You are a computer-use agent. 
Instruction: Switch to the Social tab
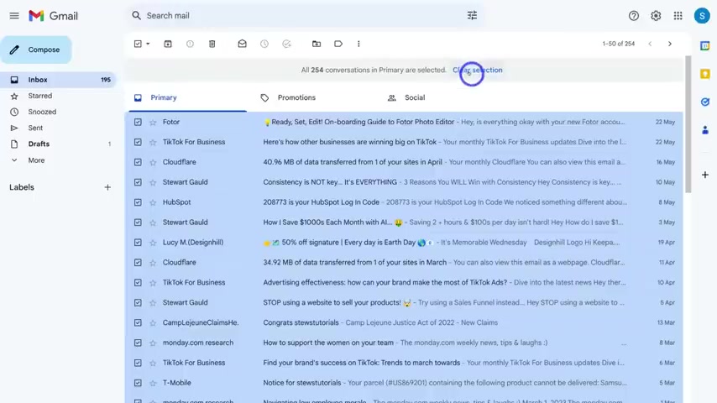(414, 97)
